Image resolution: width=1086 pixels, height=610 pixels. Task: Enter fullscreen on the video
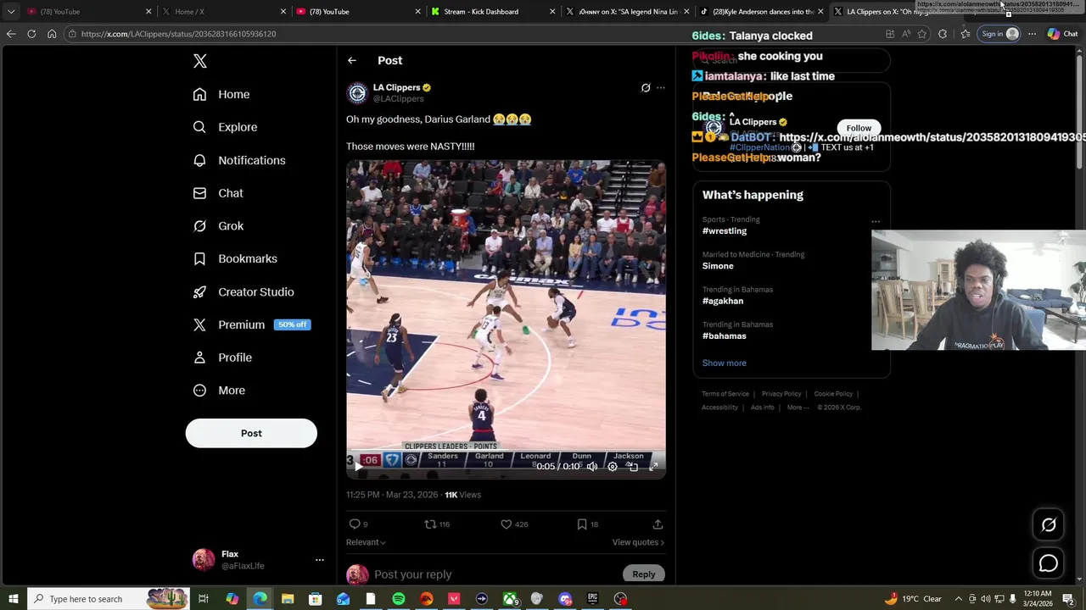(x=653, y=466)
